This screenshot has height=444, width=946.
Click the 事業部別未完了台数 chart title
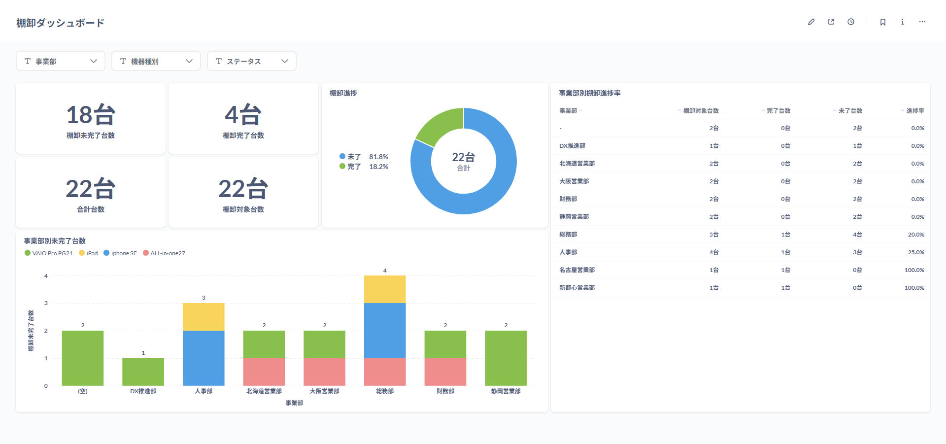pyautogui.click(x=55, y=241)
